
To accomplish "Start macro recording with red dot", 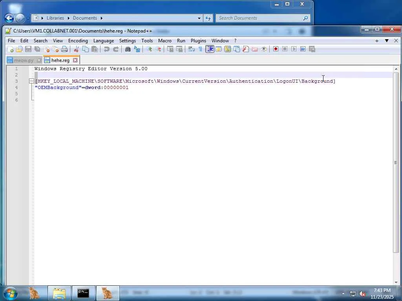I will click(276, 49).
